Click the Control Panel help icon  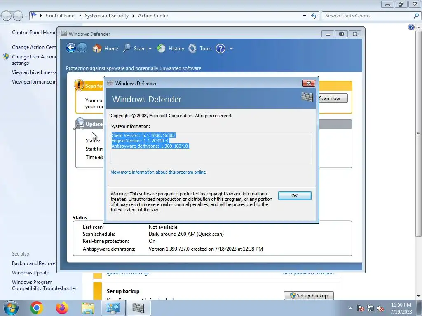pos(411,27)
